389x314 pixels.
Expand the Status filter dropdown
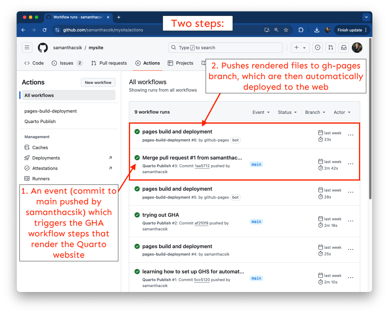coord(287,112)
